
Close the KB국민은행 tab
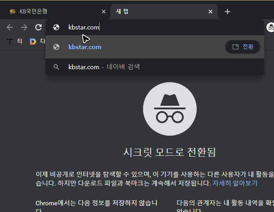104,12
